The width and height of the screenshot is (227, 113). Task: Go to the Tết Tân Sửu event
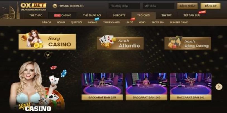click(192, 15)
